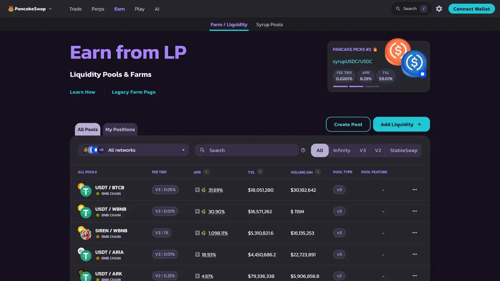This screenshot has width=500, height=281.
Task: Click the Connect Wallet button
Action: pos(471,9)
